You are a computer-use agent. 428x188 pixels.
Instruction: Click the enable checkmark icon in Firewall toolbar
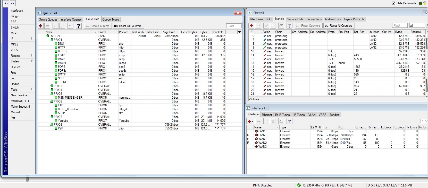(x=266, y=26)
